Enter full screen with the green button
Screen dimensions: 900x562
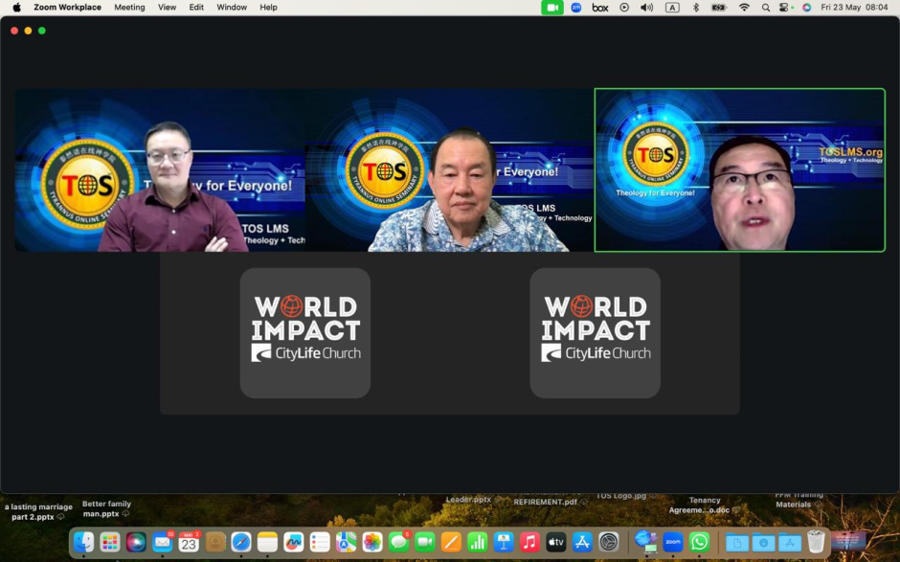(x=42, y=31)
